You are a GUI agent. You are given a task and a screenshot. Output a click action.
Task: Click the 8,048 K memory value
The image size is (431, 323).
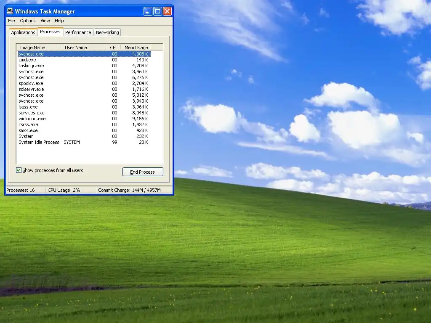click(x=140, y=113)
